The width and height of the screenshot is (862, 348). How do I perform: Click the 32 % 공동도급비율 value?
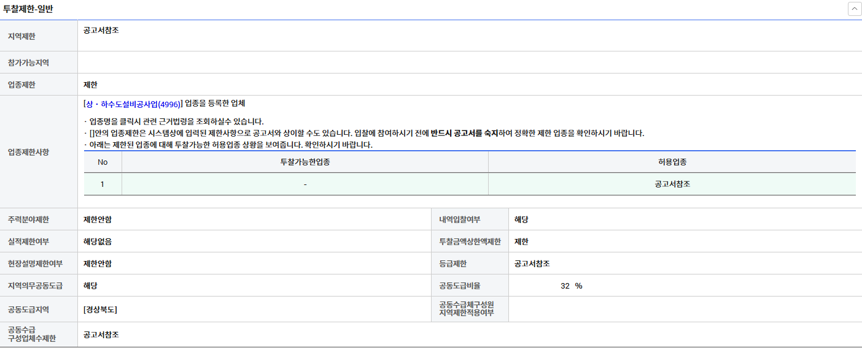[x=571, y=286]
